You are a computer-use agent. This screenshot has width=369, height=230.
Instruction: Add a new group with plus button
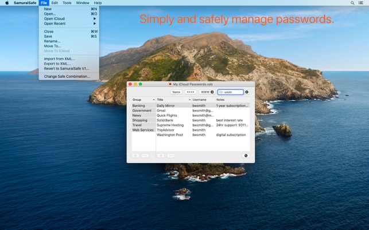(135, 156)
